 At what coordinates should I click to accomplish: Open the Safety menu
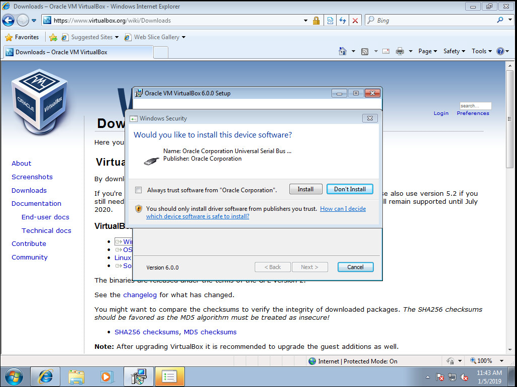coord(454,51)
